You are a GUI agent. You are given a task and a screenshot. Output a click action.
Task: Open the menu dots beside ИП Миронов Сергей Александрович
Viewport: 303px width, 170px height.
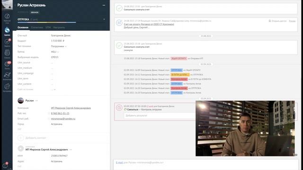(71, 150)
